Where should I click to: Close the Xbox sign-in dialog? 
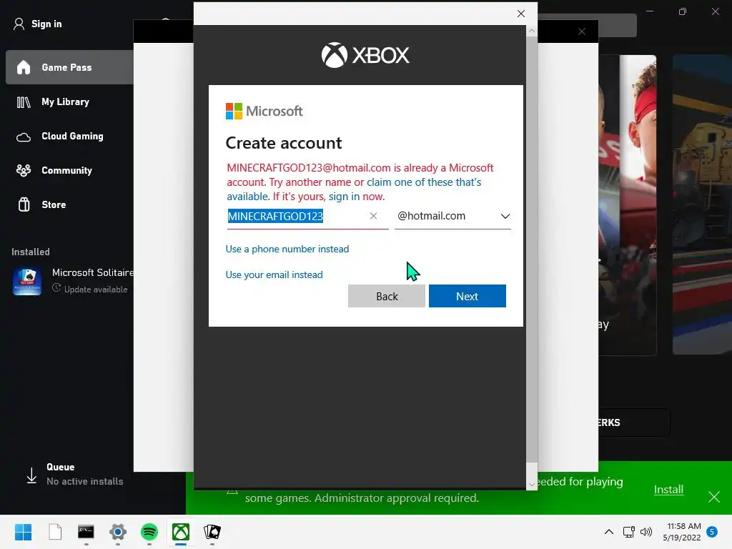[521, 14]
